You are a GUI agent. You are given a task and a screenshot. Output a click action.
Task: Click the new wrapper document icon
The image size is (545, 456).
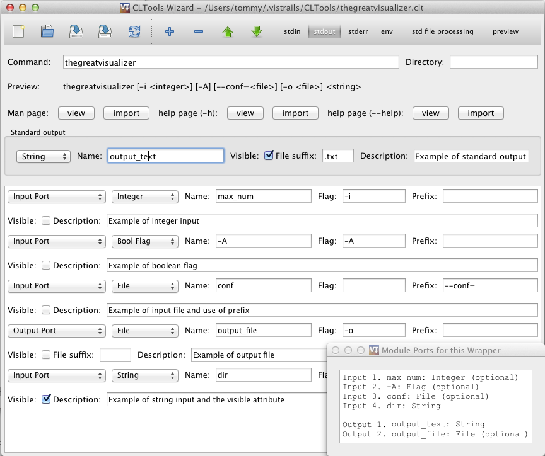tap(18, 31)
